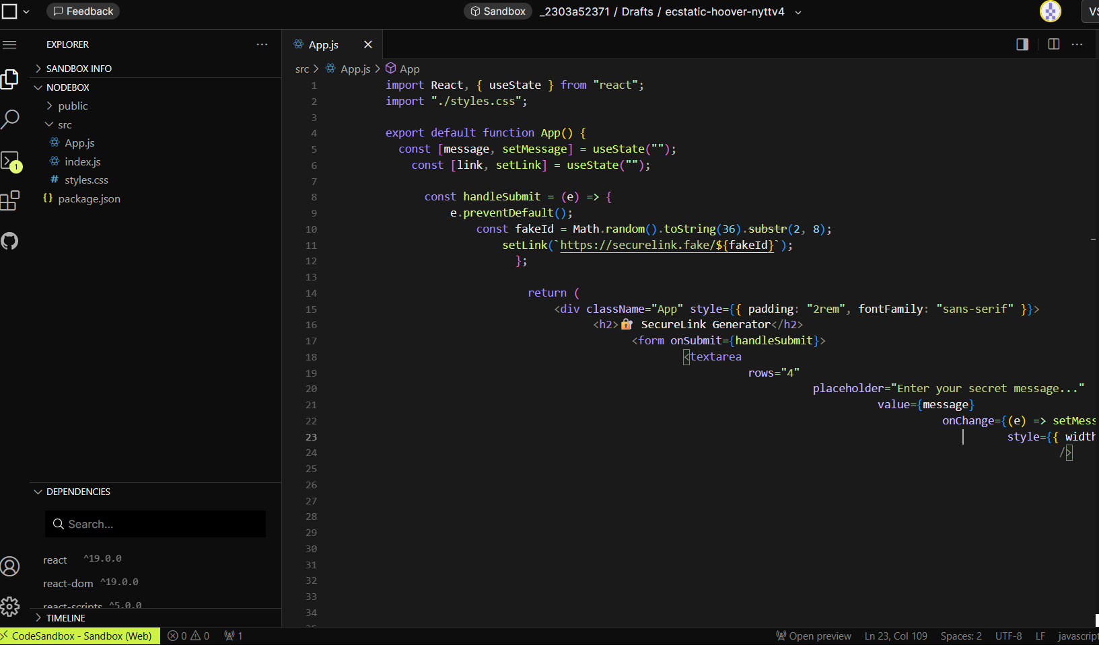Toggle the hamburger menu button

tap(9, 45)
